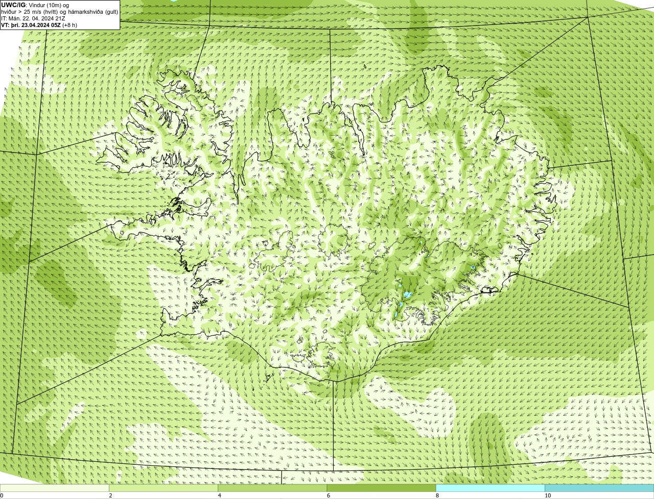Click the "2" label under the colour scale

(110, 495)
